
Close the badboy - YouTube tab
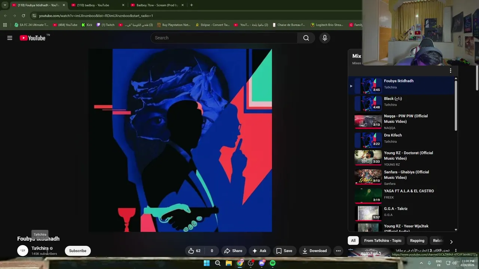coord(123,5)
